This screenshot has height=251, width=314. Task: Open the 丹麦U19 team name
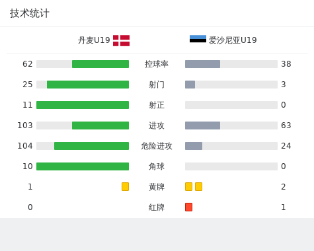[94, 40]
